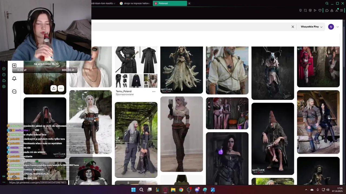Open Opera GX sidebar settings gear
The width and height of the screenshot is (346, 194).
(x=4, y=86)
